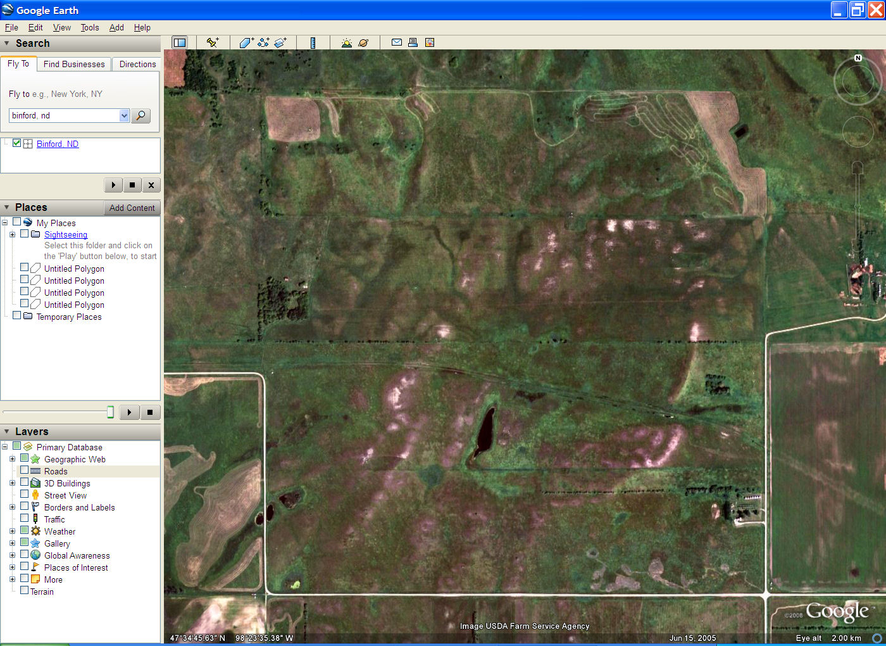Viewport: 886px width, 646px height.
Task: Open view in Google Maps icon
Action: pyautogui.click(x=430, y=42)
